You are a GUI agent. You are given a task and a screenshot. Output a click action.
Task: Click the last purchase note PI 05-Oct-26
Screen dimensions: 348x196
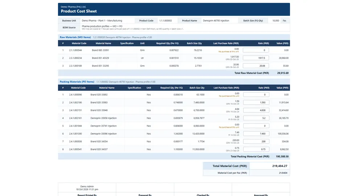pyautogui.click(x=234, y=119)
